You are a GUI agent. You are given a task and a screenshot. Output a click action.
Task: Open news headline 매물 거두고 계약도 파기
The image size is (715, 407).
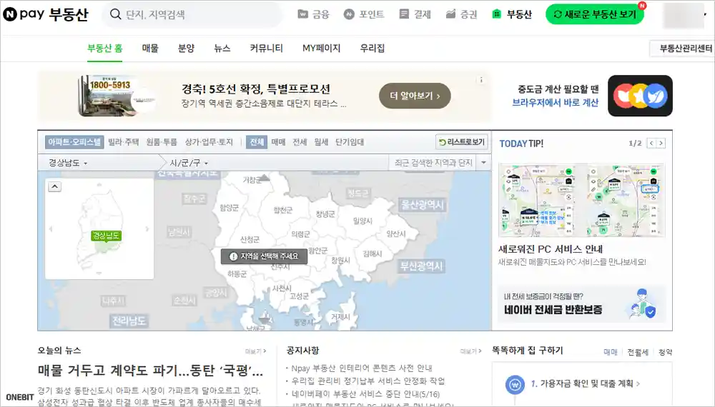[x=150, y=371]
